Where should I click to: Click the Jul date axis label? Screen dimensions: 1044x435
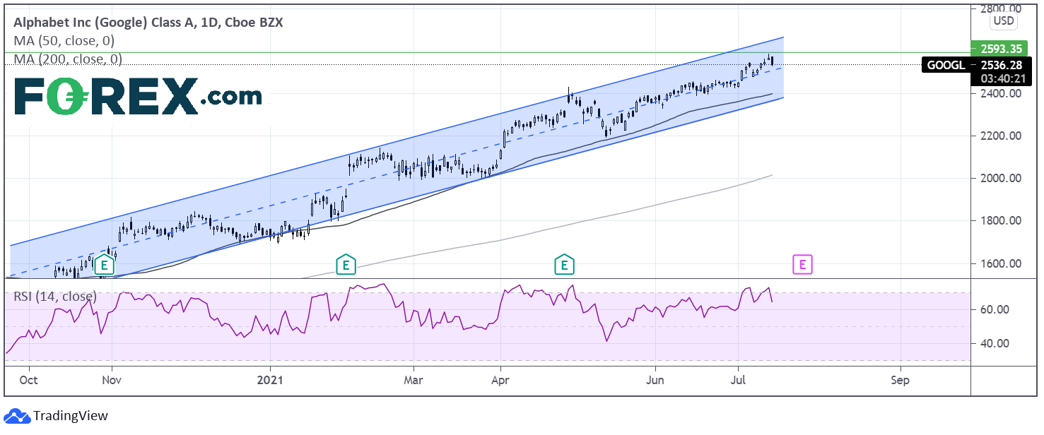tap(739, 380)
